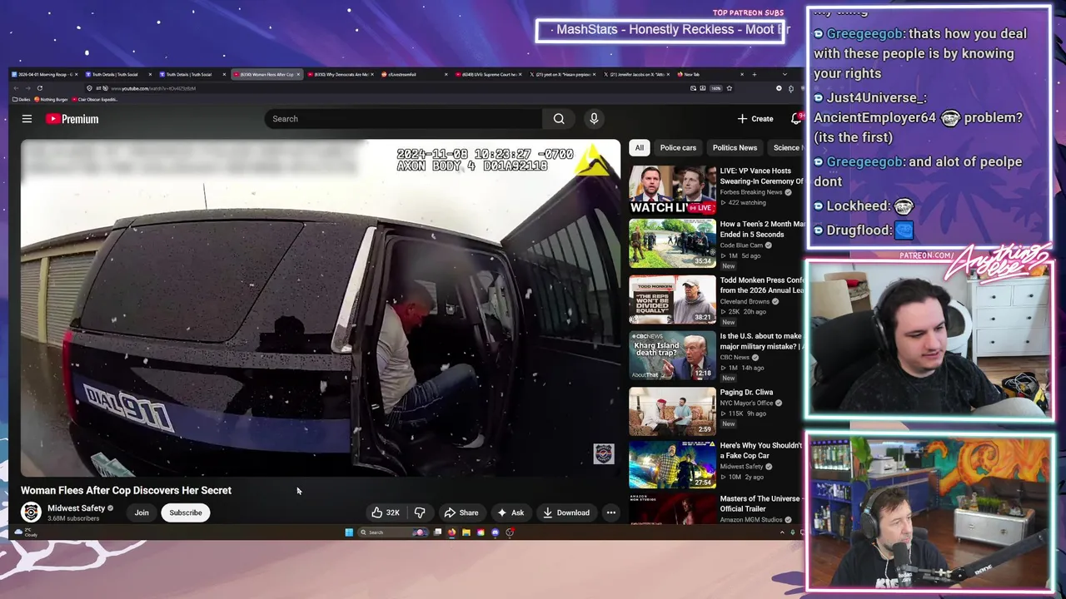Select the Police cars filter chip

pyautogui.click(x=678, y=148)
